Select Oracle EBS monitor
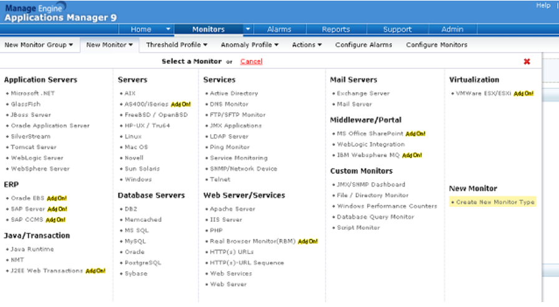The image size is (559, 307). tap(27, 198)
